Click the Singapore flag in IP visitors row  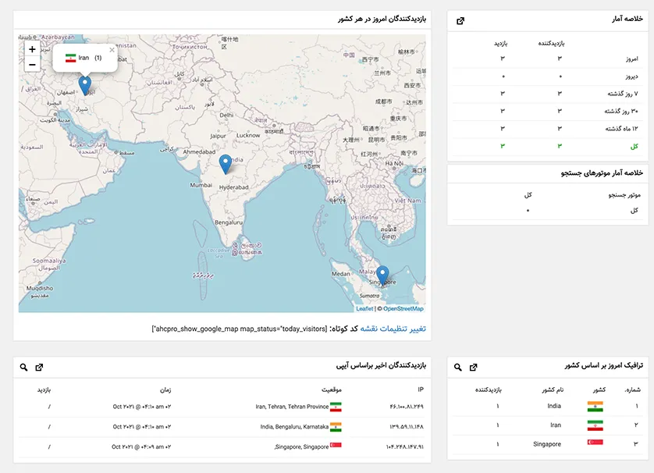336,445
